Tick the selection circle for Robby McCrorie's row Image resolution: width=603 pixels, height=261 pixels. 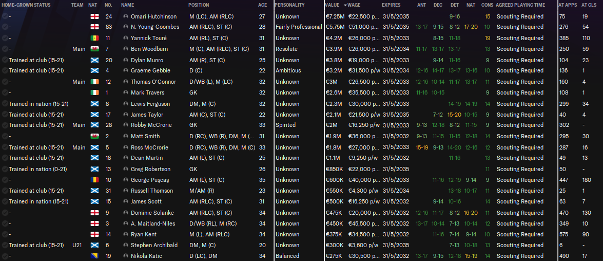[5, 125]
